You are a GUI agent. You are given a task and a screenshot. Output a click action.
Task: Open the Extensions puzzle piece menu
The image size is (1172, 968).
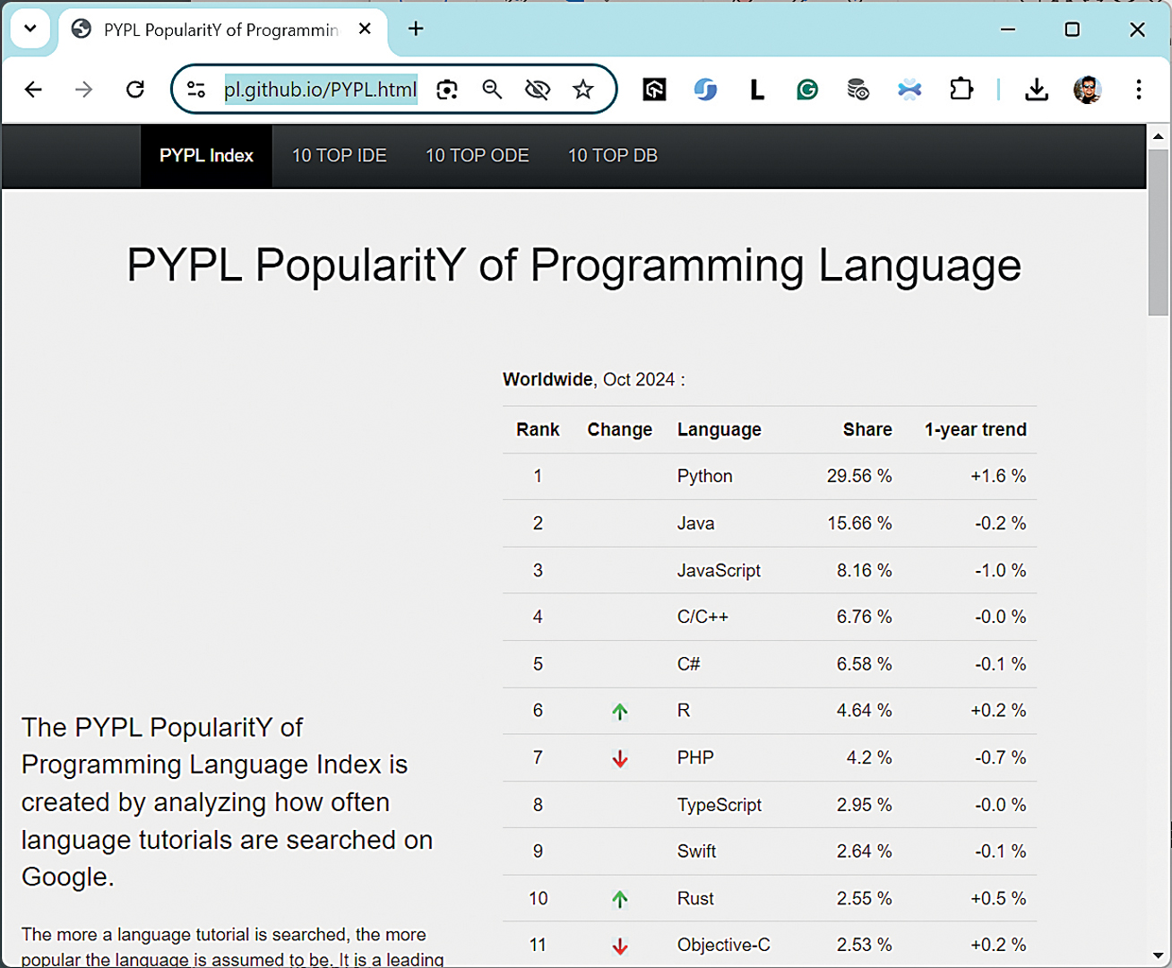point(961,90)
